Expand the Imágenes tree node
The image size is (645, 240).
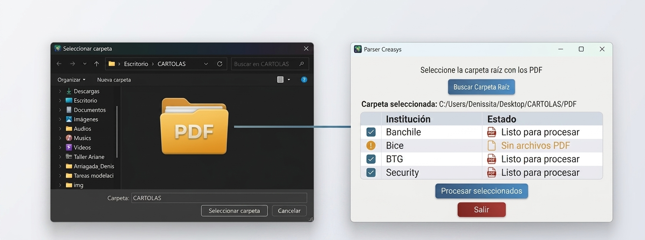pos(60,119)
